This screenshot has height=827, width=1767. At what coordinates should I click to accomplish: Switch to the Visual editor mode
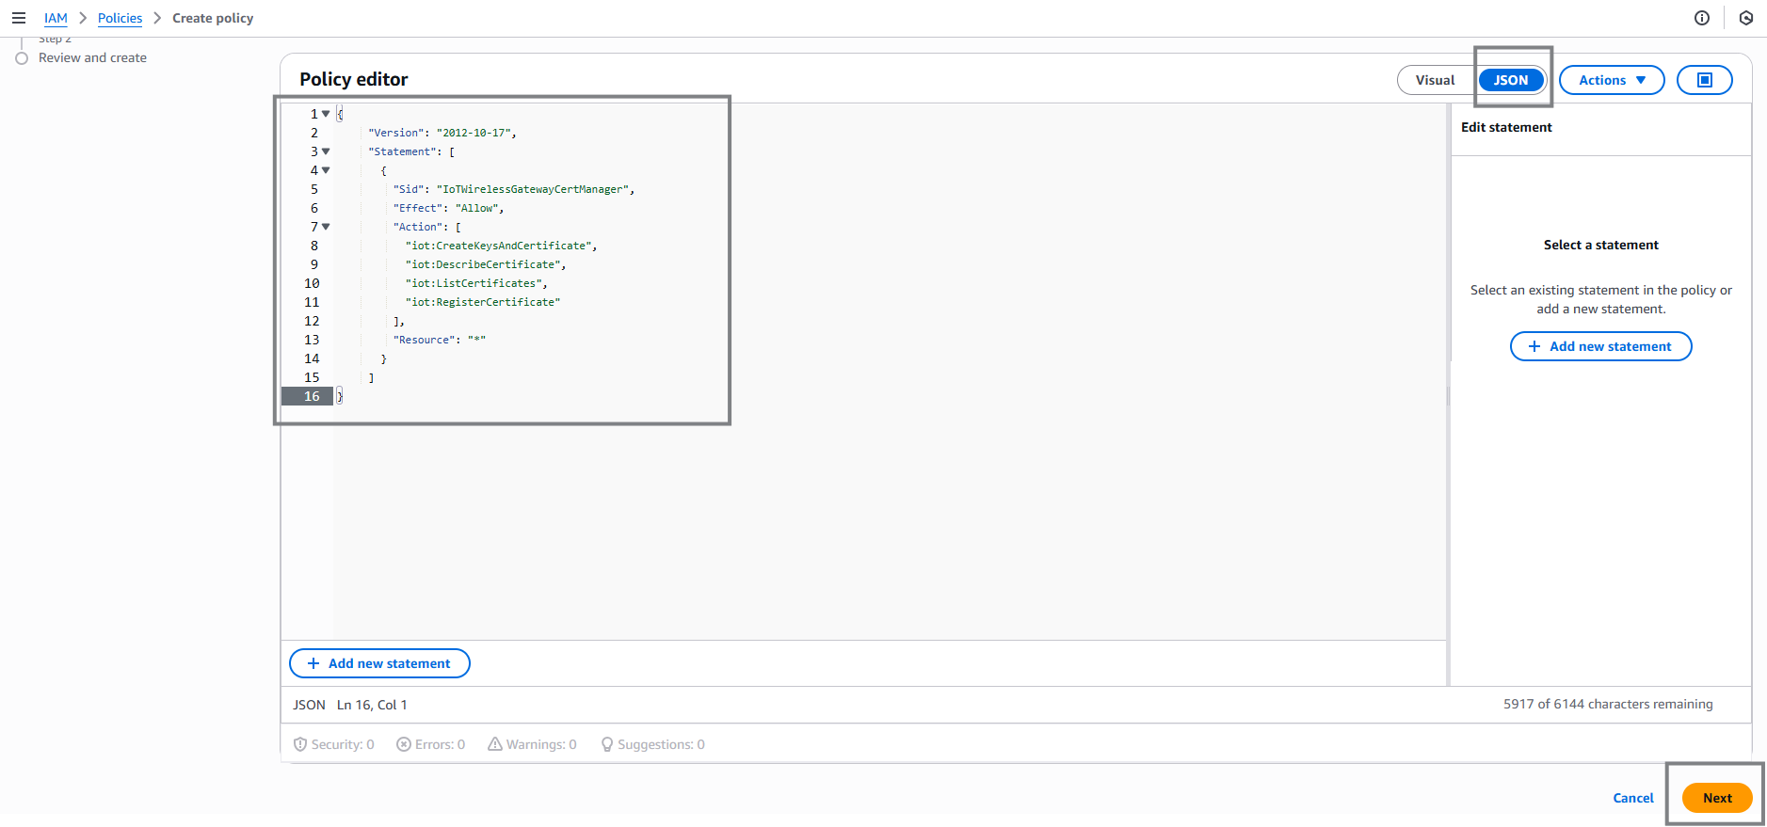pyautogui.click(x=1435, y=80)
